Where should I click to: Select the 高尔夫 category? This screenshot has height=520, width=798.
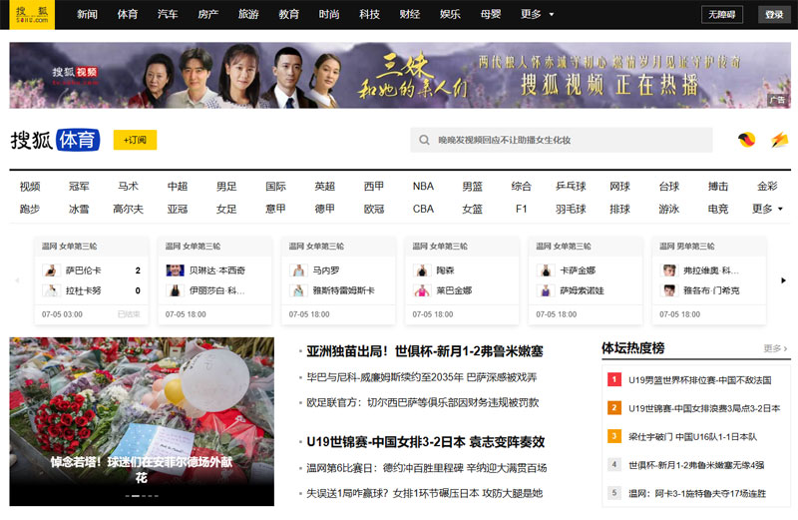[128, 209]
